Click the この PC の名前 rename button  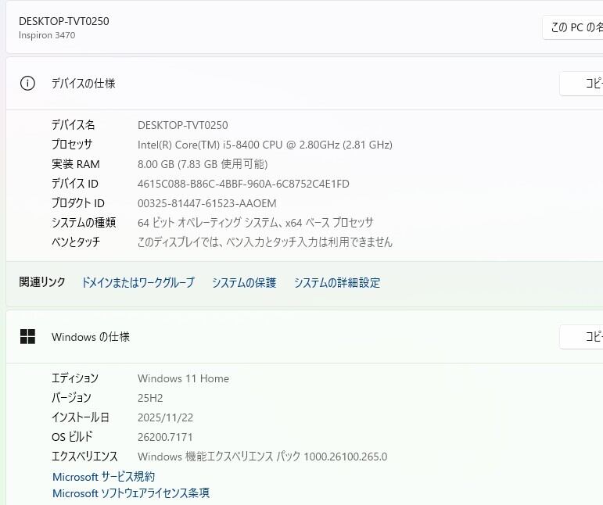point(573,27)
